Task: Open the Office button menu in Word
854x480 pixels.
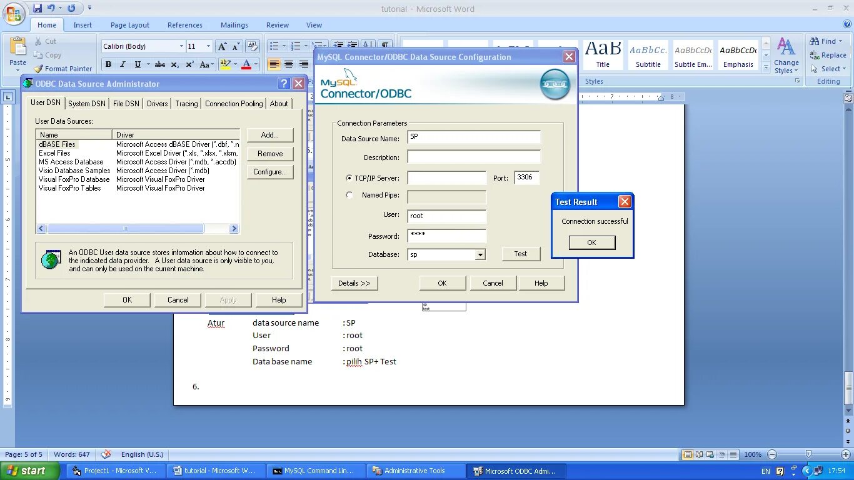Action: pos(14,12)
